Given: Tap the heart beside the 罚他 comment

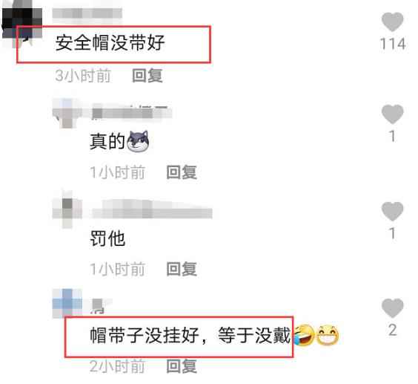Looking at the screenshot, I should pyautogui.click(x=392, y=212).
